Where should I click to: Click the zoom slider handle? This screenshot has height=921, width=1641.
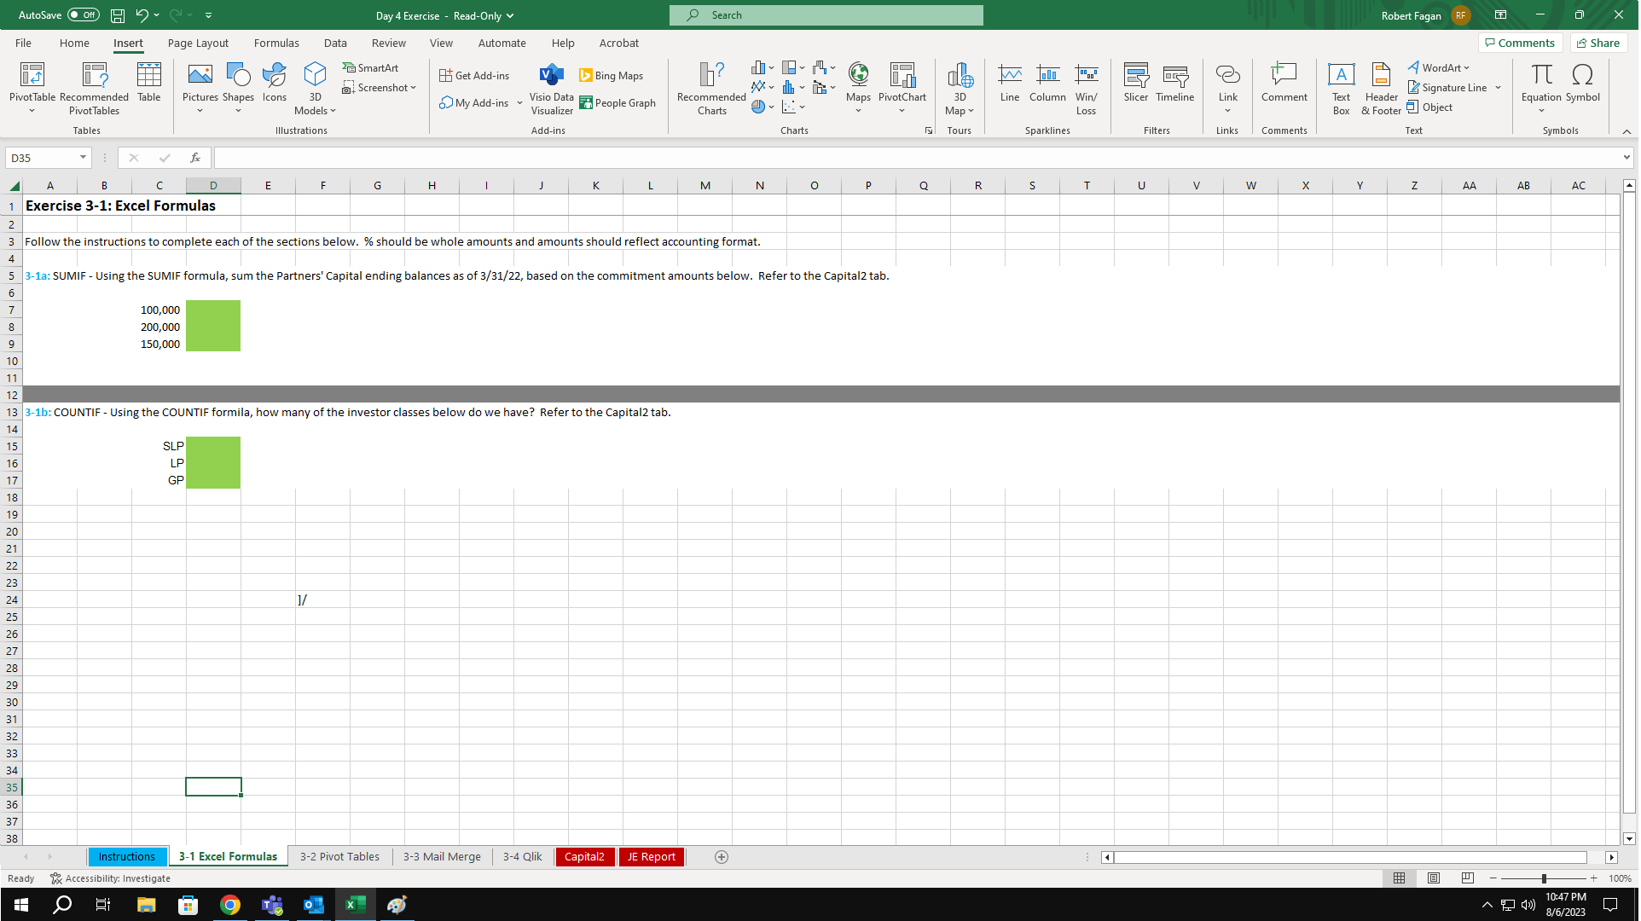[x=1543, y=878]
